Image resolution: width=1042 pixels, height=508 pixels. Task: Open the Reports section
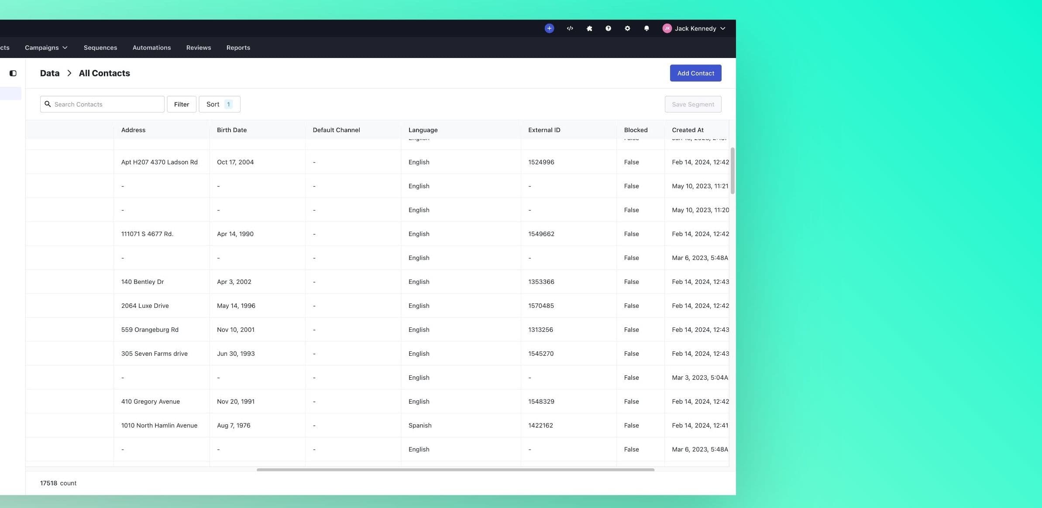point(238,48)
